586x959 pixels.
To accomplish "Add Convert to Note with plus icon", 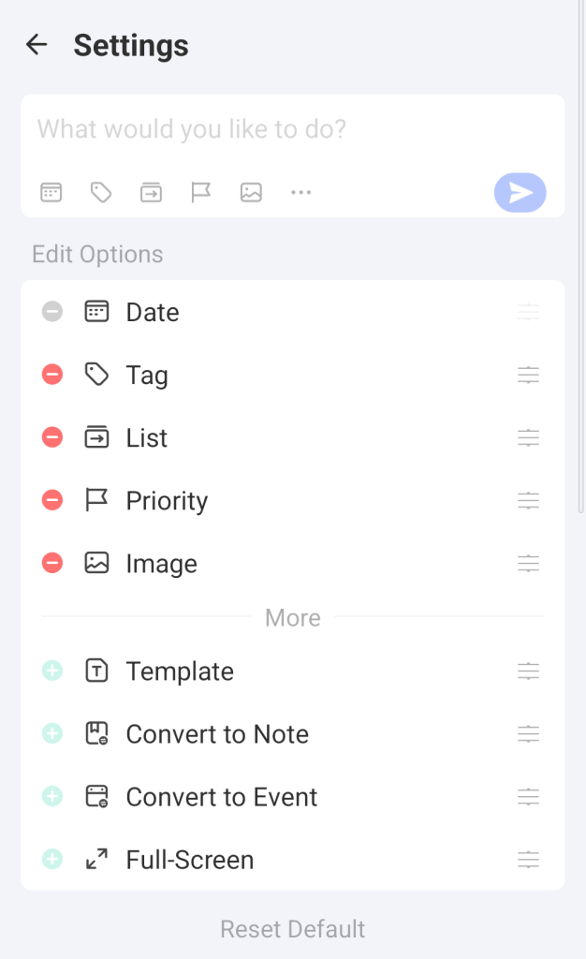I will 52,734.
